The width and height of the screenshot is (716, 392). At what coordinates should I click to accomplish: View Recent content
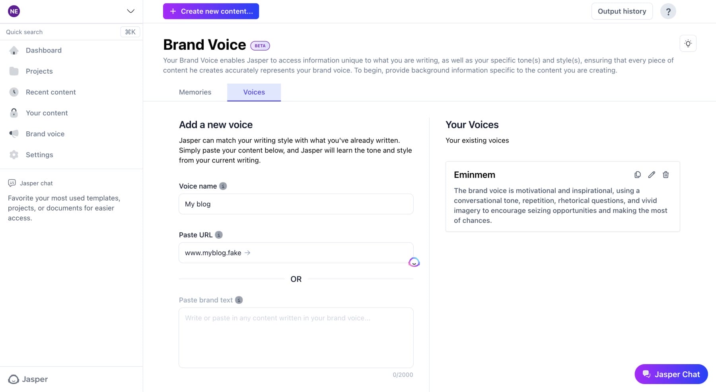tap(51, 92)
